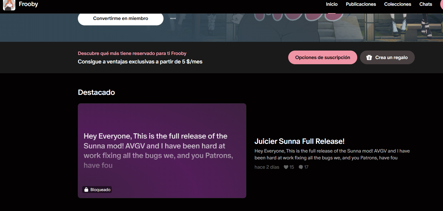Click the hace 2 días timestamp

267,167
